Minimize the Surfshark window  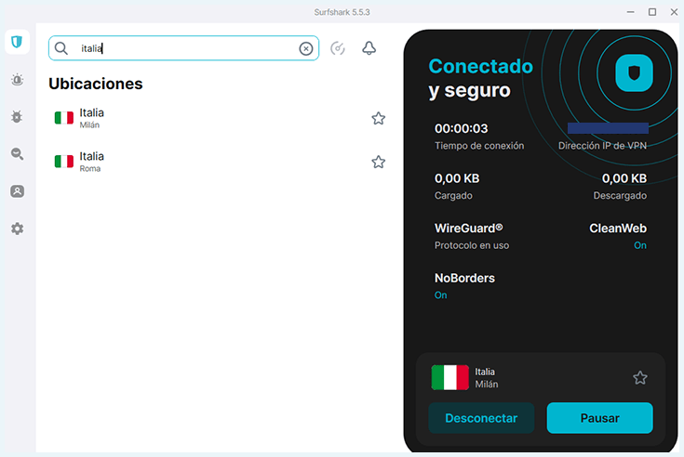click(x=630, y=12)
